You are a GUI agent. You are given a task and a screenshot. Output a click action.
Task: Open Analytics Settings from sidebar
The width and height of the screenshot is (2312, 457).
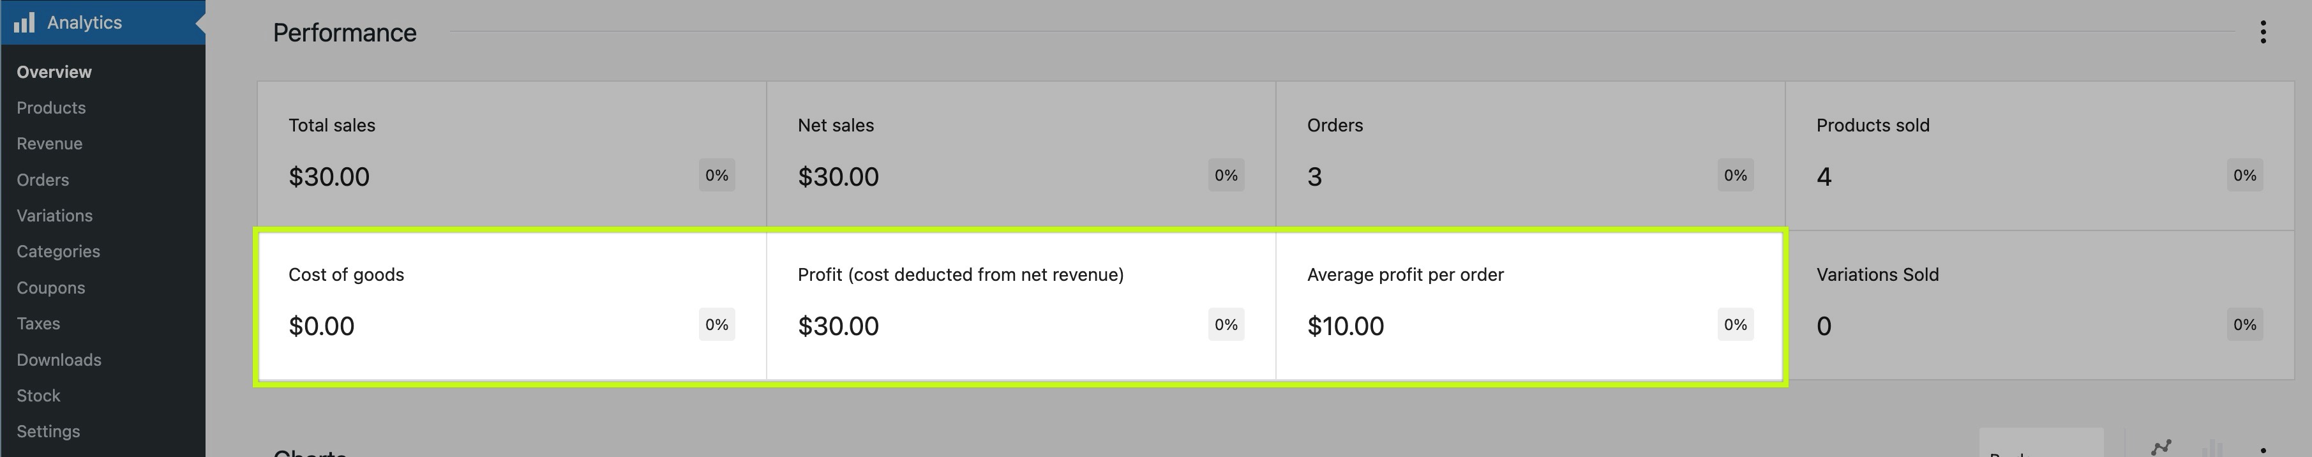(48, 432)
